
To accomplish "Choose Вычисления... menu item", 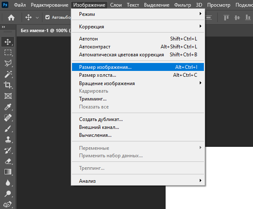I will coord(138,135).
